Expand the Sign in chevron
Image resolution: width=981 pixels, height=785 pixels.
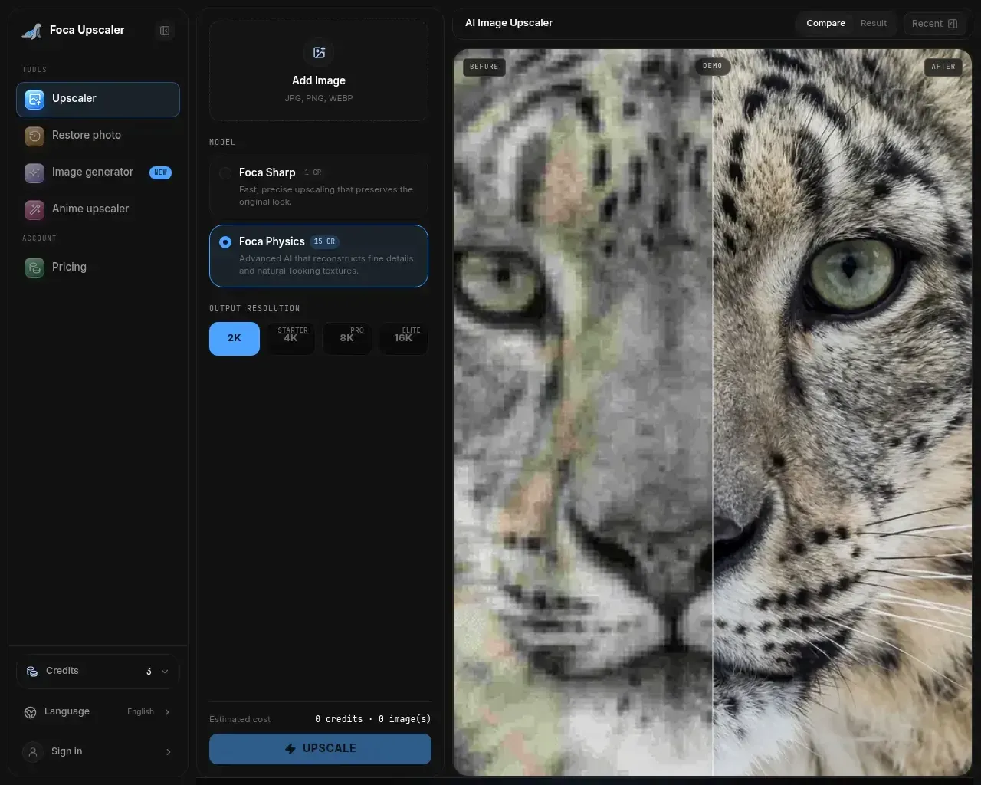point(169,752)
